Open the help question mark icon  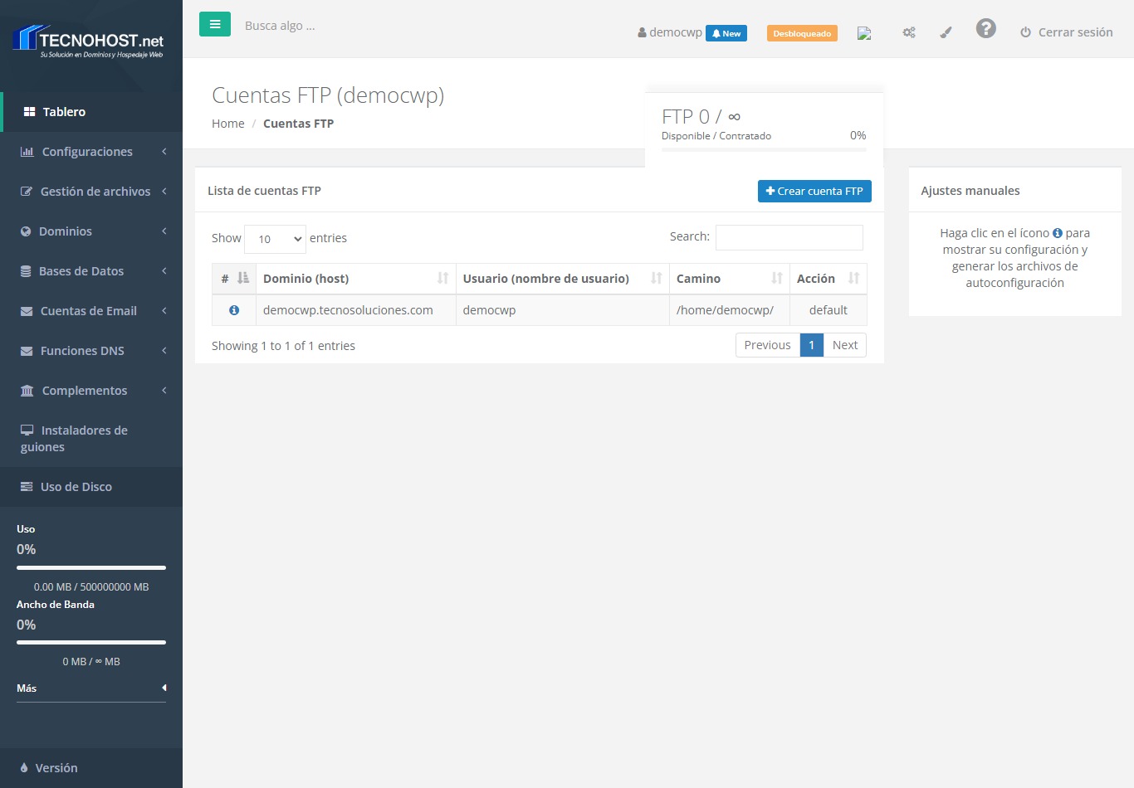click(x=985, y=29)
